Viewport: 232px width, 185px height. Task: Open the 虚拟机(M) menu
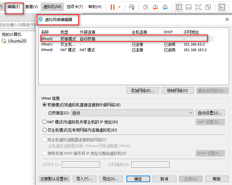tap(52, 7)
